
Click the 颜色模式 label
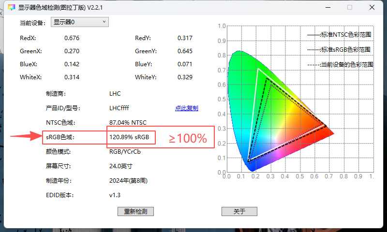tap(58, 152)
